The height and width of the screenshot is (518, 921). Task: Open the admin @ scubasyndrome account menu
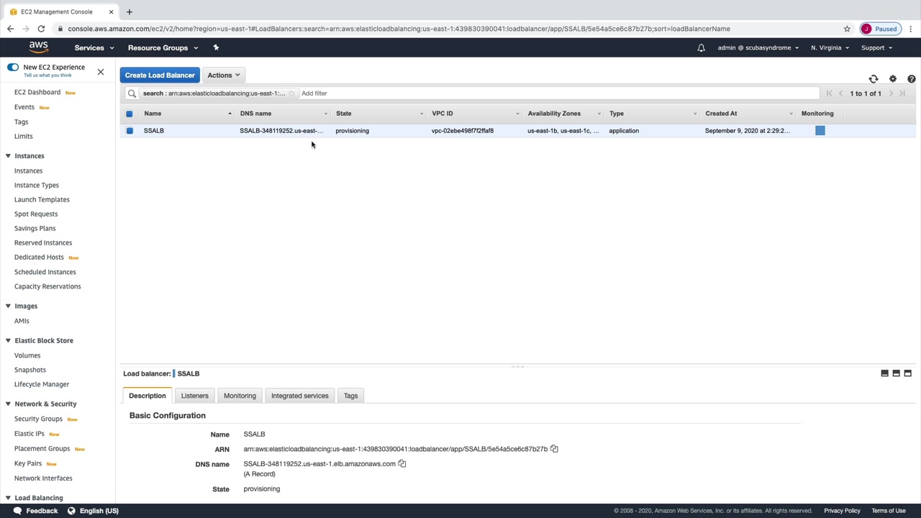tap(758, 48)
